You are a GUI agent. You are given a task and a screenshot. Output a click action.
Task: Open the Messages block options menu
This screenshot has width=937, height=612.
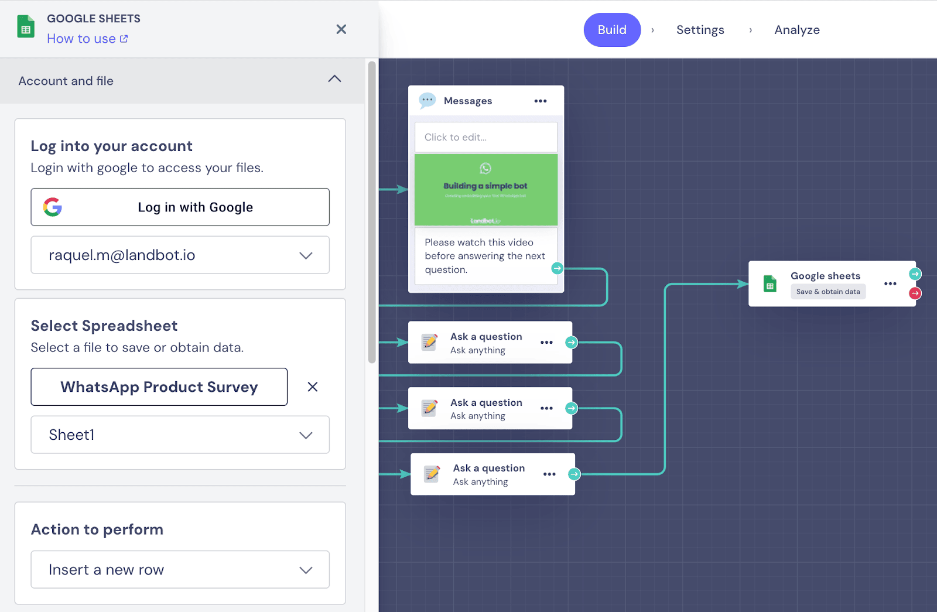[541, 101]
